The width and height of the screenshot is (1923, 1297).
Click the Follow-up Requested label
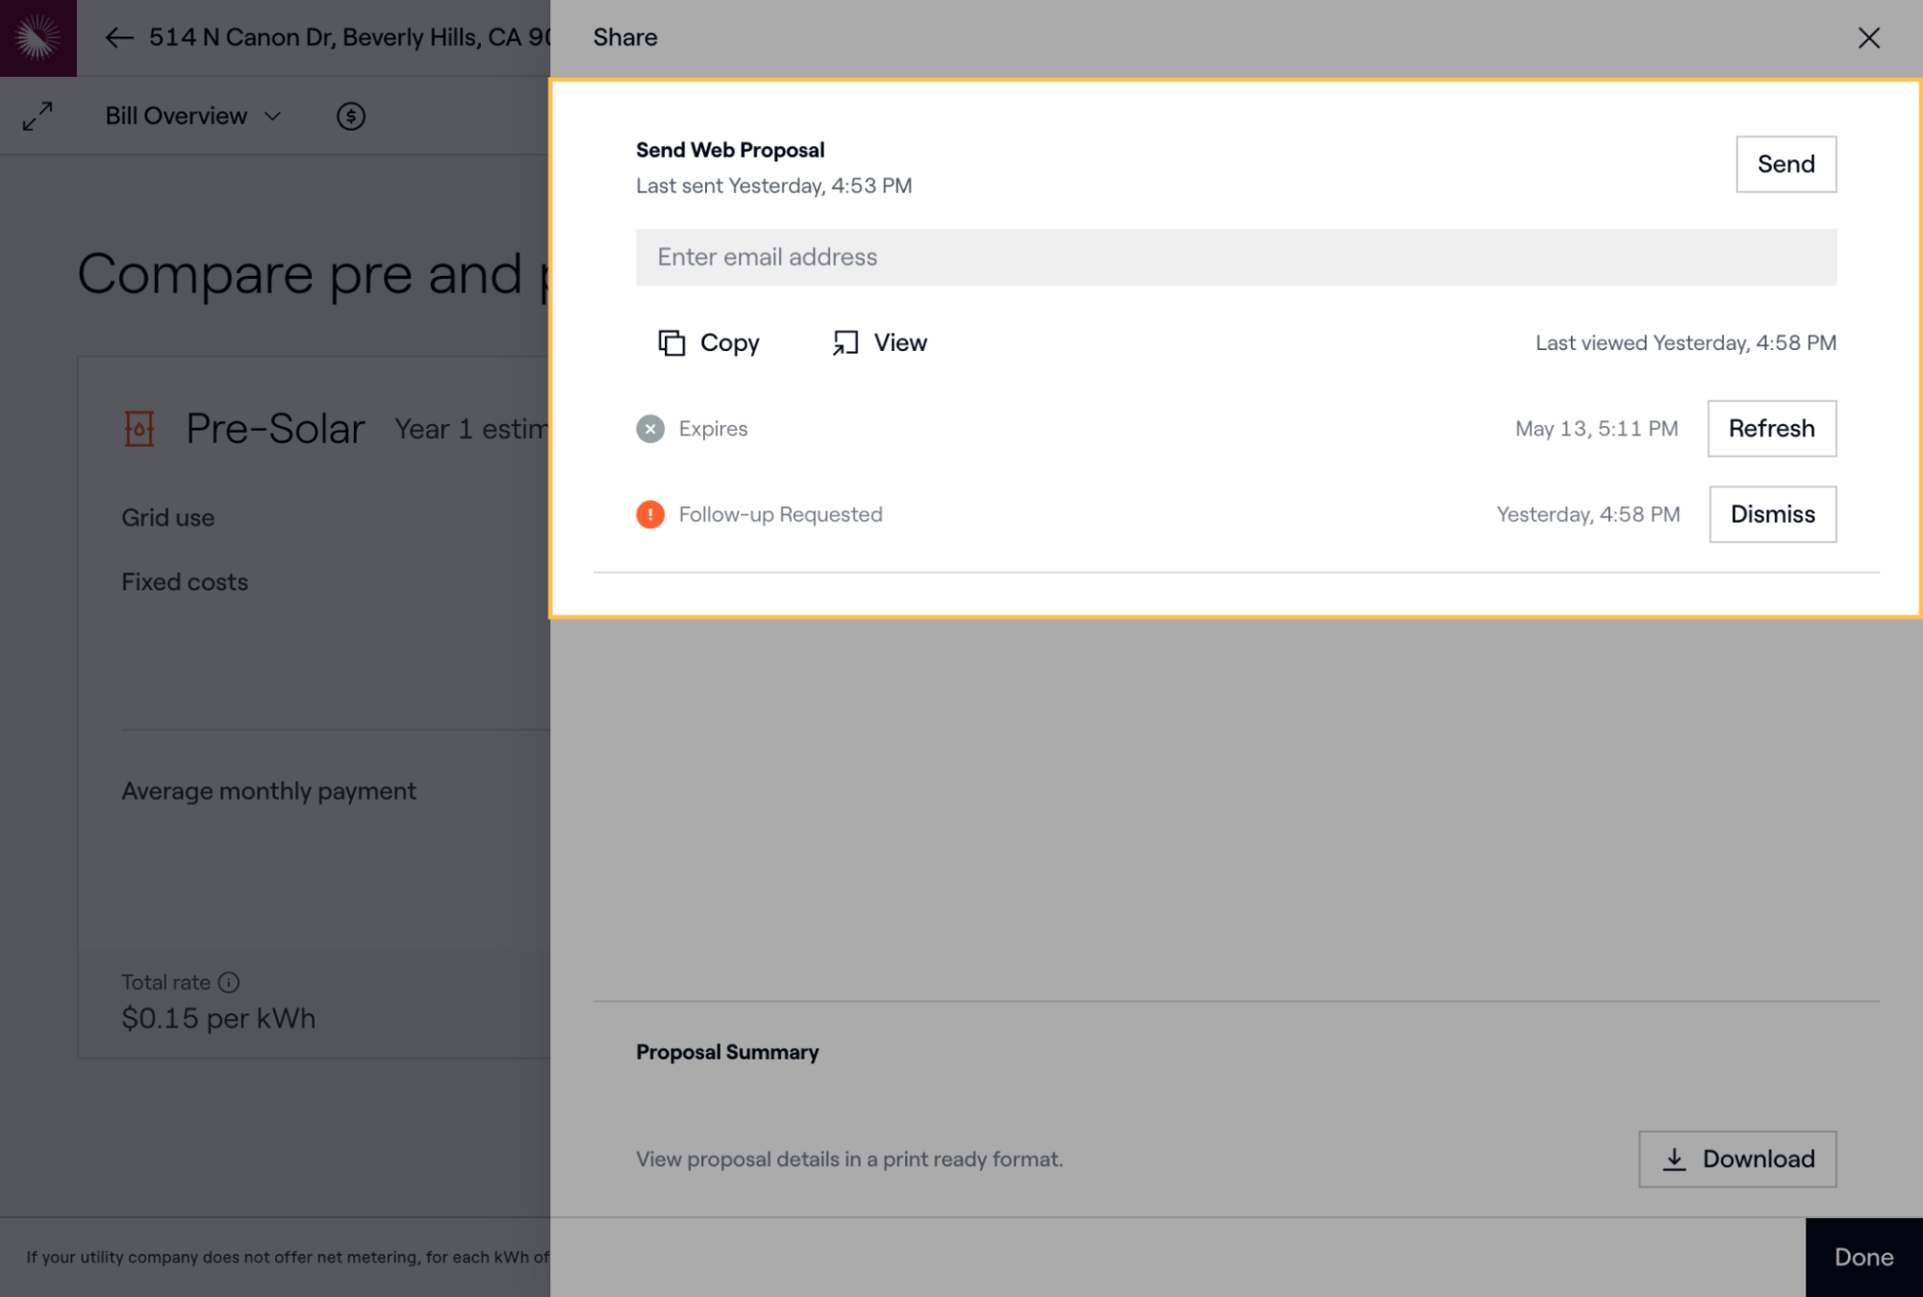tap(780, 514)
